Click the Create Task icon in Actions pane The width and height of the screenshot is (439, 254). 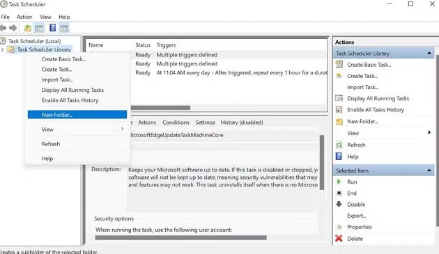click(x=339, y=76)
